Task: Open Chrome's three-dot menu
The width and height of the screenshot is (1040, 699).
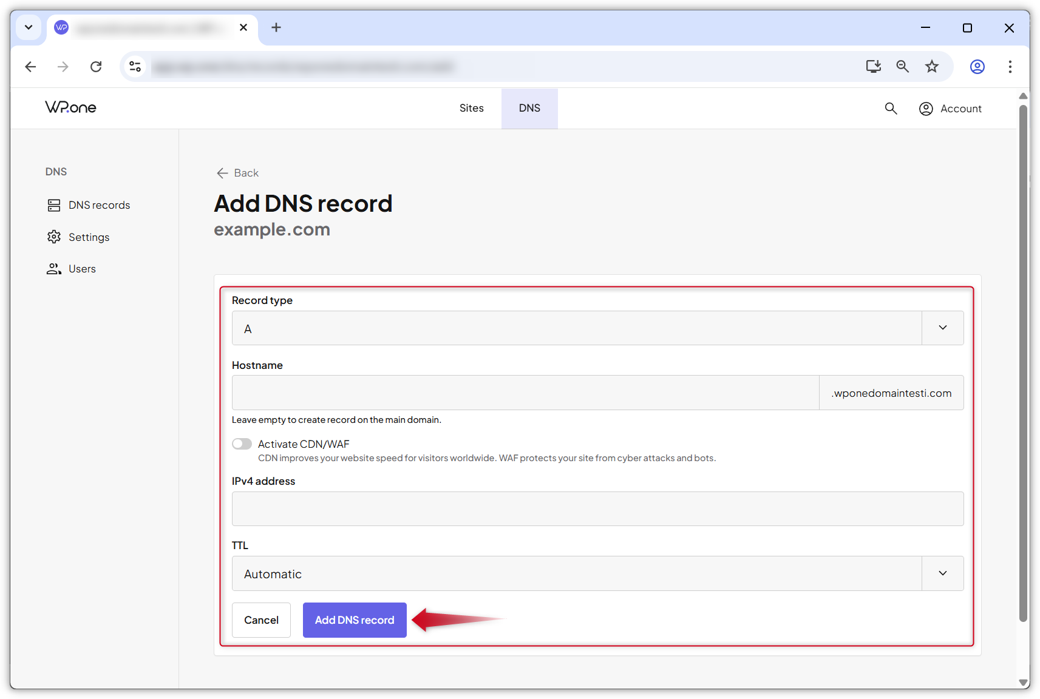Action: (1010, 67)
